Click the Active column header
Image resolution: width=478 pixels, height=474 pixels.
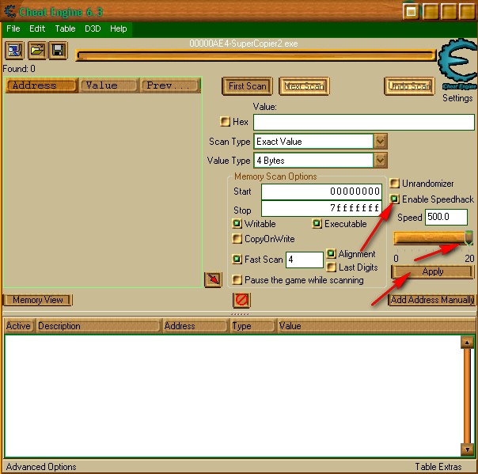(x=18, y=326)
